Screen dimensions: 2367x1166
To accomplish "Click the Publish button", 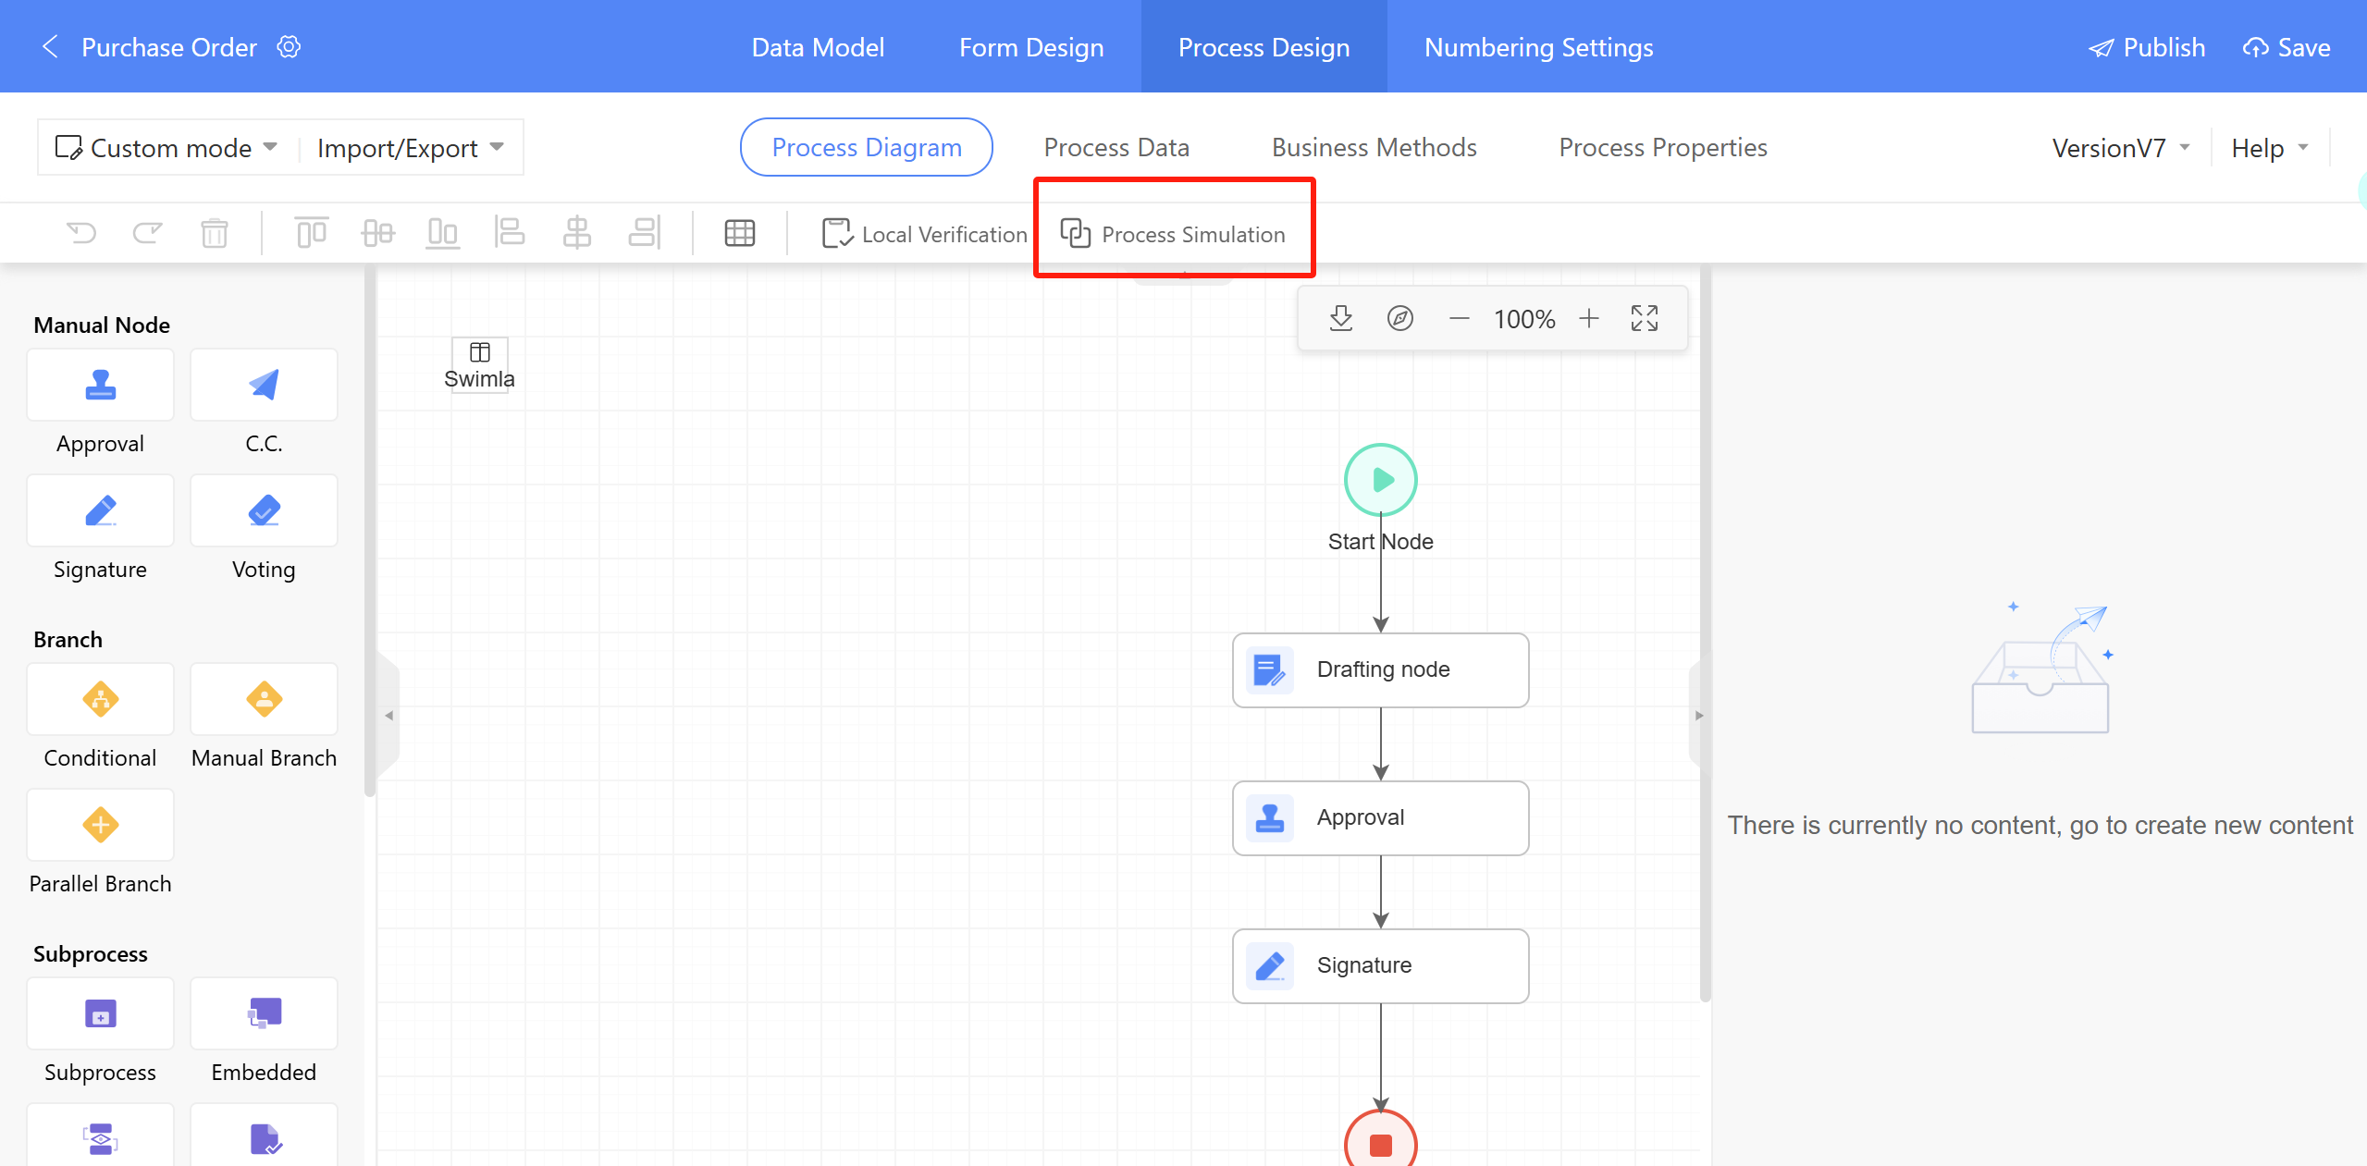I will (2146, 47).
